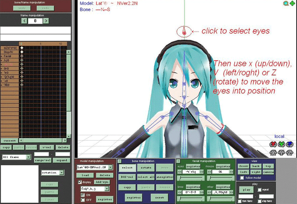Switch to left view
The height and width of the screenshot is (204, 297).
(244, 172)
